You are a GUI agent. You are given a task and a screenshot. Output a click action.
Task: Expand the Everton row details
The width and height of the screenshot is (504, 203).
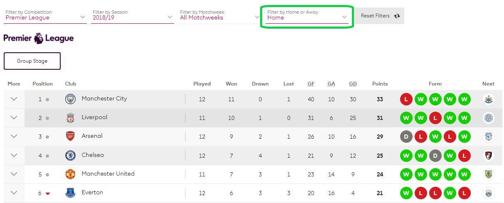point(14,193)
